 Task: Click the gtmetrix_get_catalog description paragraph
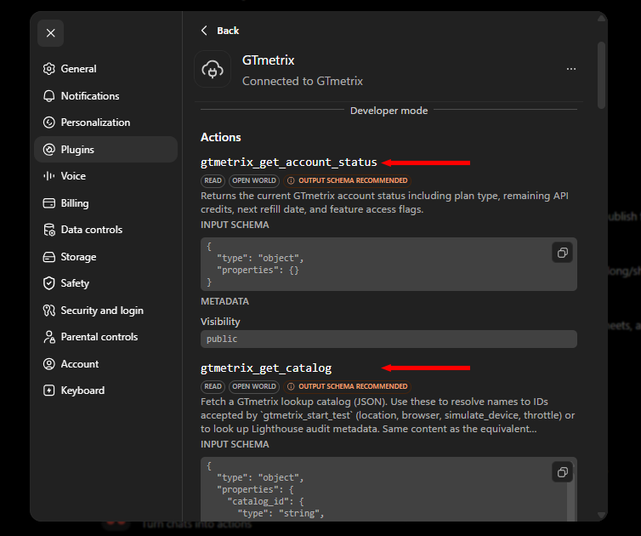pyautogui.click(x=388, y=415)
